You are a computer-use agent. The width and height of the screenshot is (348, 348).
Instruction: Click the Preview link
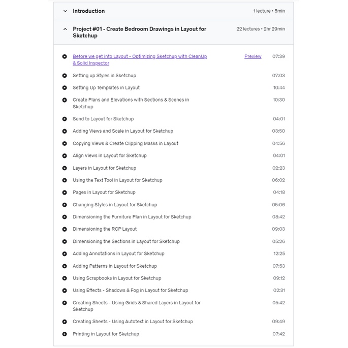252,57
